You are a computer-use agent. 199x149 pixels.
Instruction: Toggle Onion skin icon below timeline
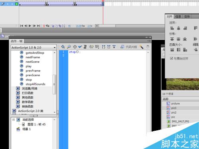(x=53, y=26)
